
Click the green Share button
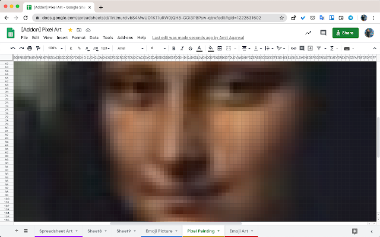click(x=346, y=33)
